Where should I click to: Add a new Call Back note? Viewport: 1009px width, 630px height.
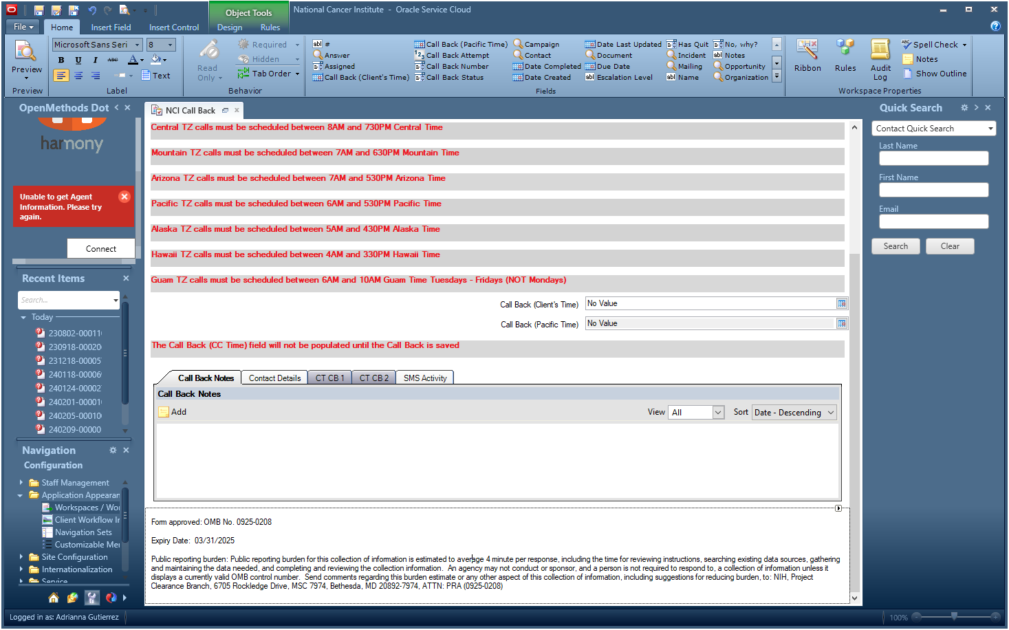click(x=173, y=412)
